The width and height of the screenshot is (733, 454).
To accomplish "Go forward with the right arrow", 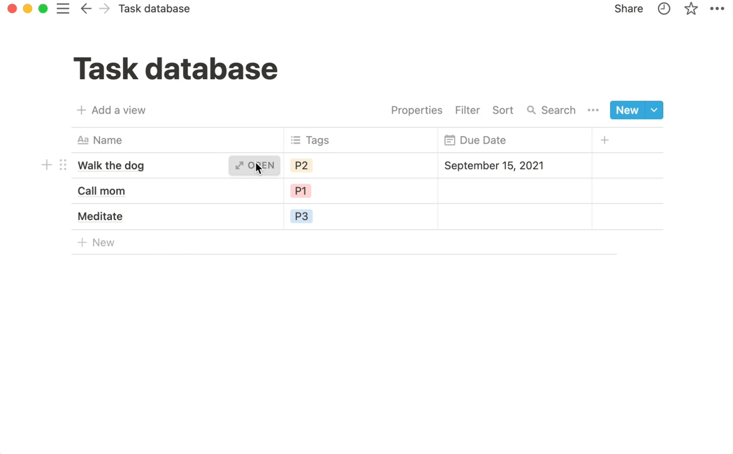I will point(105,9).
